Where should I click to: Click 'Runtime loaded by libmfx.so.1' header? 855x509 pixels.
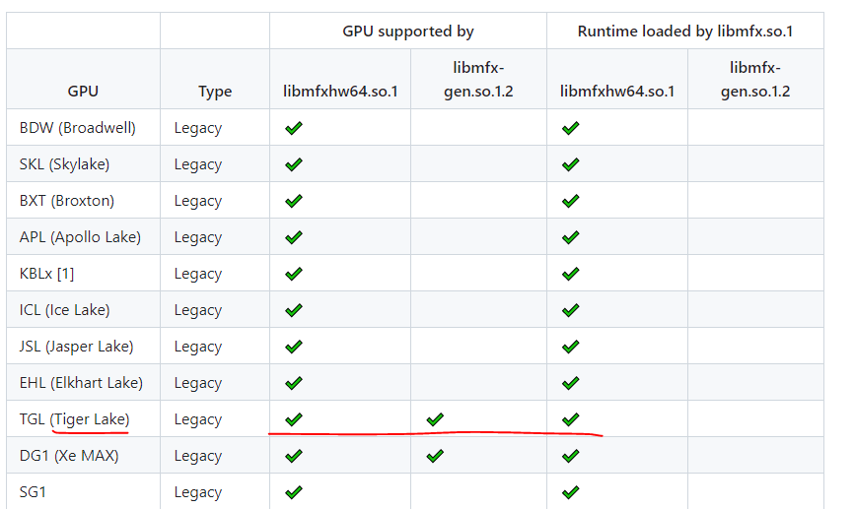[684, 32]
